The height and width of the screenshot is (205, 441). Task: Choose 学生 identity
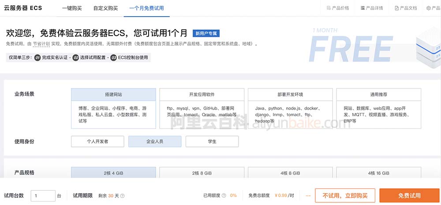coord(212,142)
